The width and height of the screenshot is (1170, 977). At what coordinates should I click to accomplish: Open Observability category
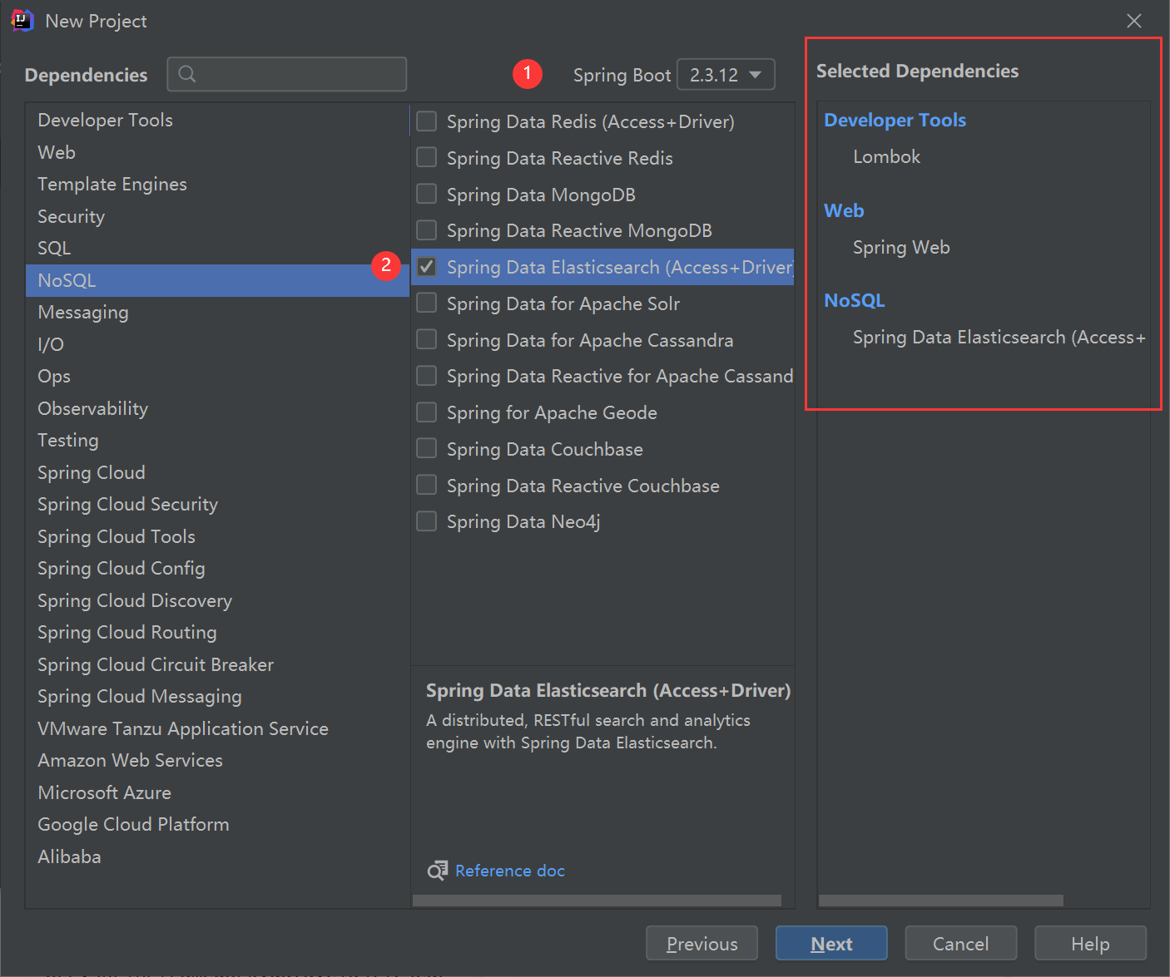point(217,408)
